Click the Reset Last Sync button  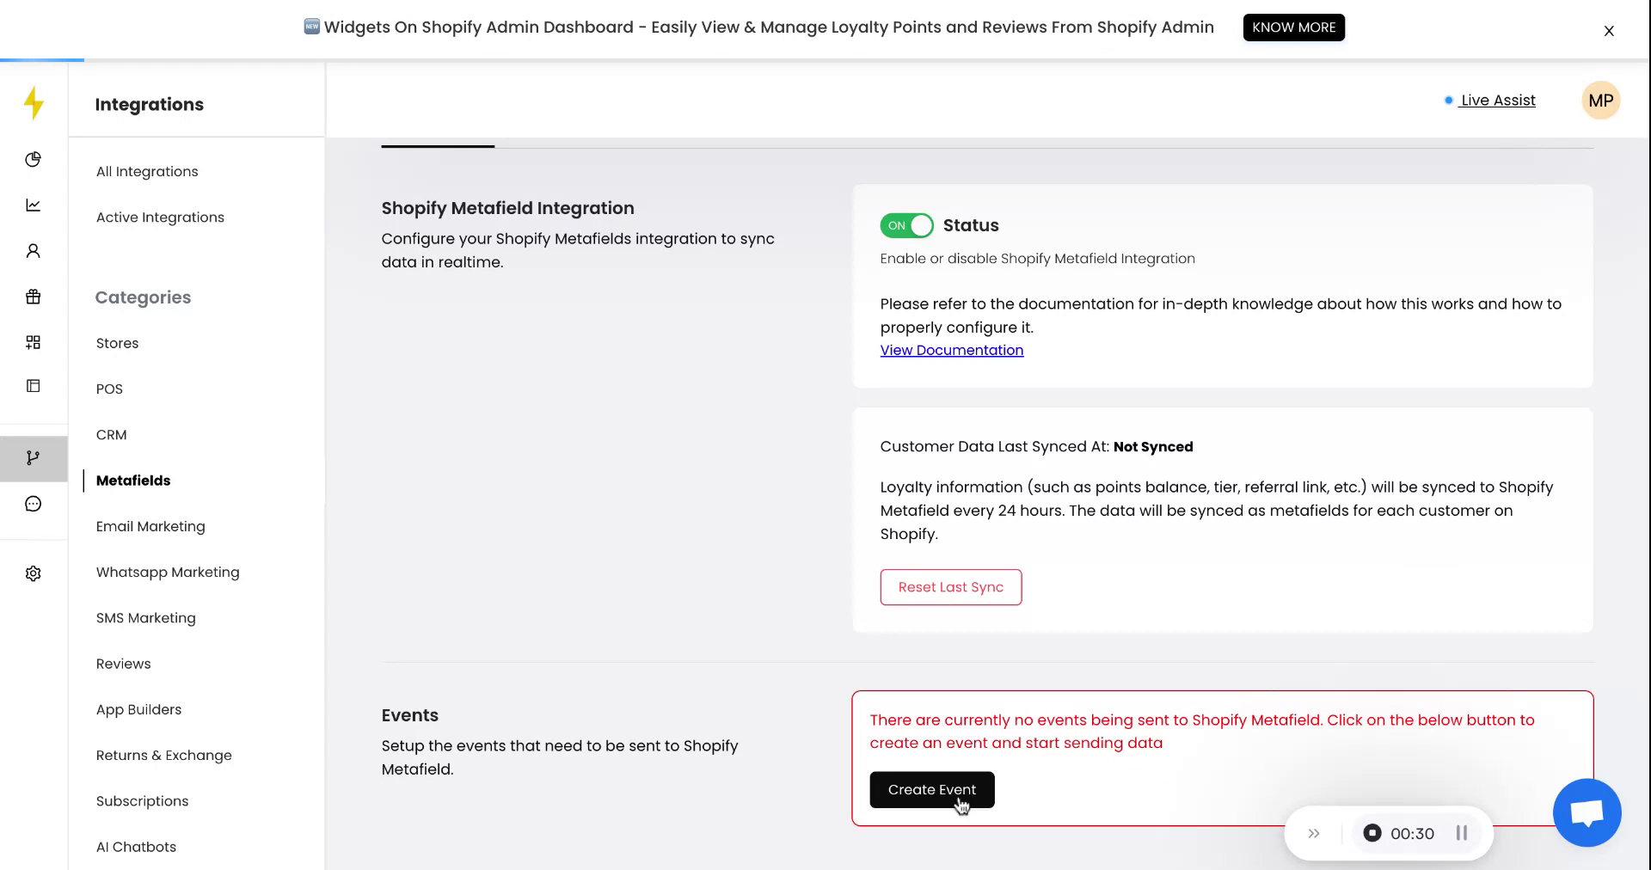point(950,587)
